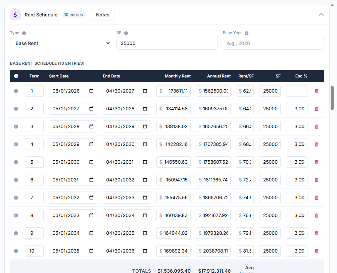Click info icon next to Base Year
The image size is (337, 273).
[246, 33]
